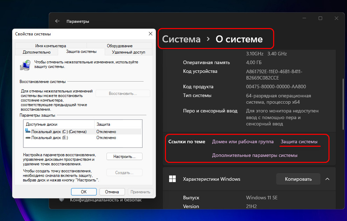This screenshot has width=347, height=221.
Task: Click the Доступные диски column header
Action: tap(59, 124)
